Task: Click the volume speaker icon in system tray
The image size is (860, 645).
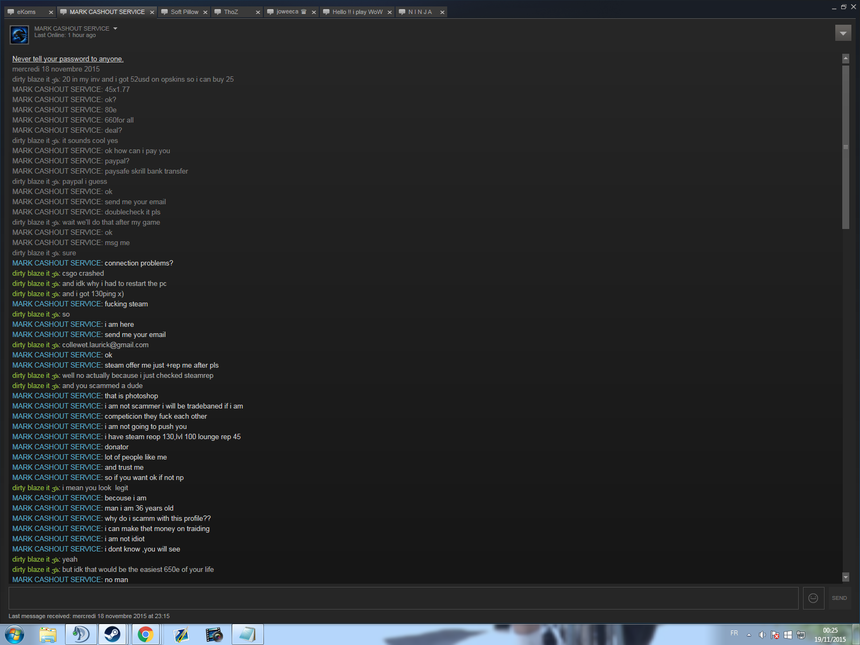Action: (762, 635)
